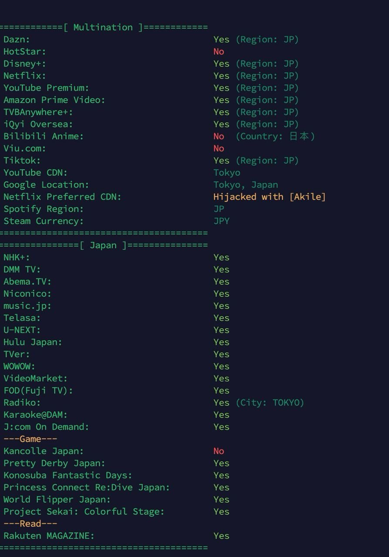Click the red No beside HotStar
This screenshot has height=557, width=389.
pos(218,52)
